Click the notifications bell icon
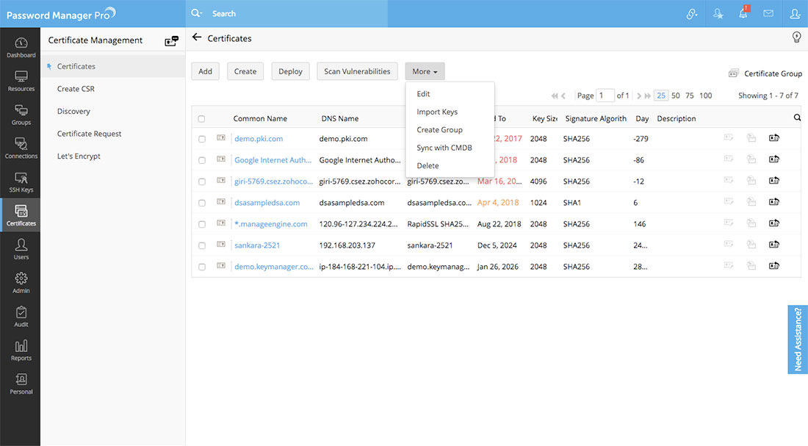The height and width of the screenshot is (446, 808). (743, 14)
